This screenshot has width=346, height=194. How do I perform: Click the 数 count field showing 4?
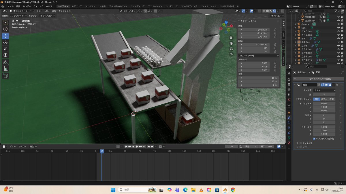[x=324, y=95]
